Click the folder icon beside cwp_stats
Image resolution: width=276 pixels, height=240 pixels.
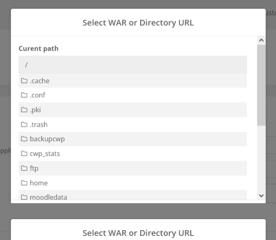pyautogui.click(x=24, y=154)
